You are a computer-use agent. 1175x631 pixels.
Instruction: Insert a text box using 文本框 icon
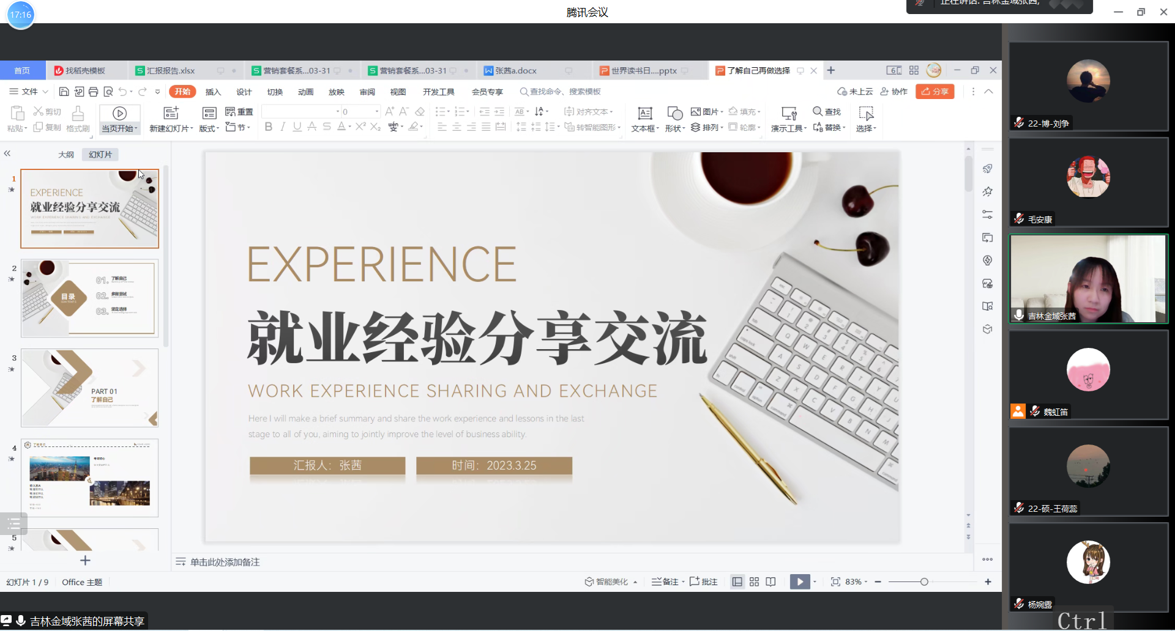(645, 113)
